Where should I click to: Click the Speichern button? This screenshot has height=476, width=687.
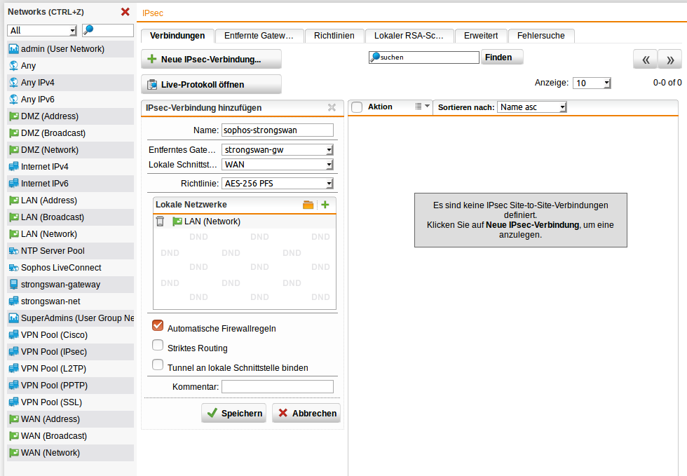pyautogui.click(x=233, y=413)
